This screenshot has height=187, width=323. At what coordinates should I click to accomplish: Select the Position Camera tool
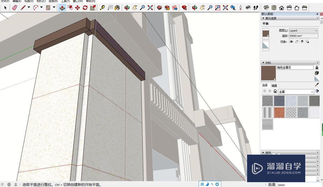[x=241, y=8]
